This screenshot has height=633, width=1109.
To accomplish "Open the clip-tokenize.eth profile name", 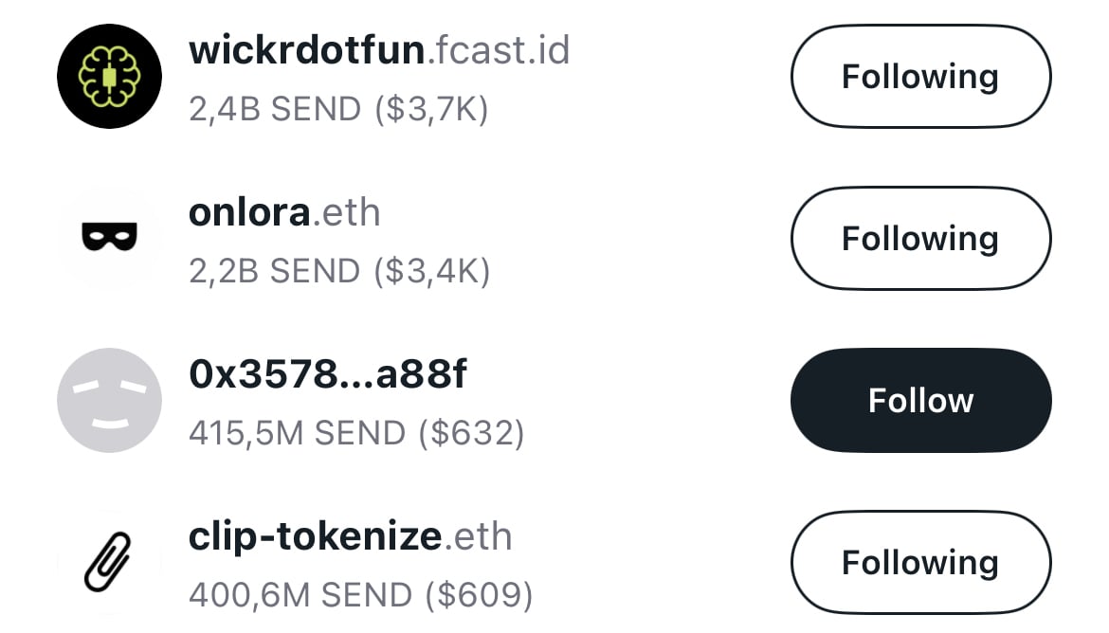I will pos(350,537).
